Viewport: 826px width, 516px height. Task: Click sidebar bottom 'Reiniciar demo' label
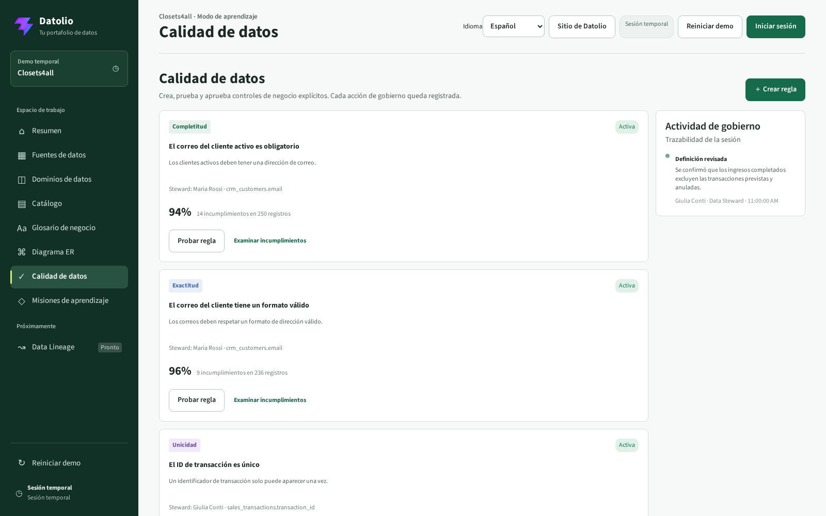(56, 463)
